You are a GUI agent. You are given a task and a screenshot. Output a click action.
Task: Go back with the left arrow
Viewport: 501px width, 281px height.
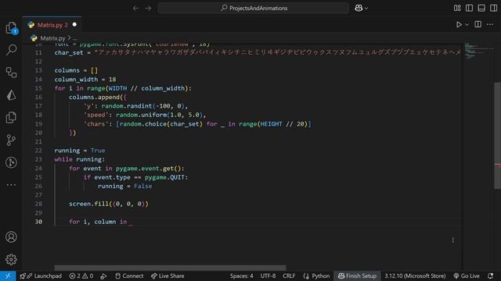point(135,9)
